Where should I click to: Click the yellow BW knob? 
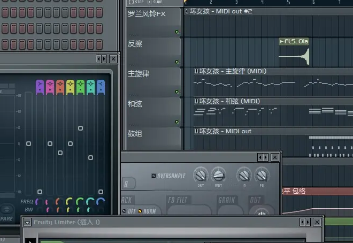[69, 210]
